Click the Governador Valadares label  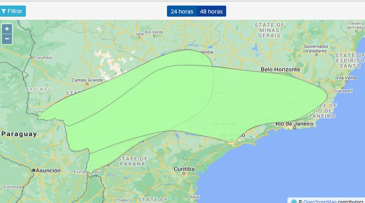coord(316,49)
